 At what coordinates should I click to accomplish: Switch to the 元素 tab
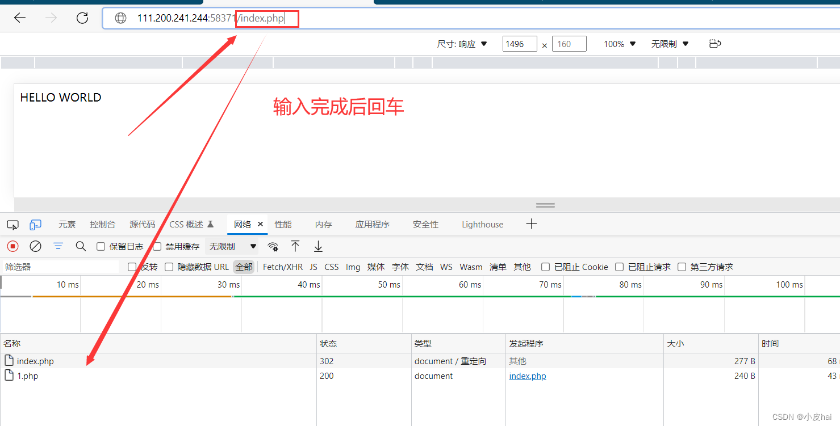[x=67, y=225]
